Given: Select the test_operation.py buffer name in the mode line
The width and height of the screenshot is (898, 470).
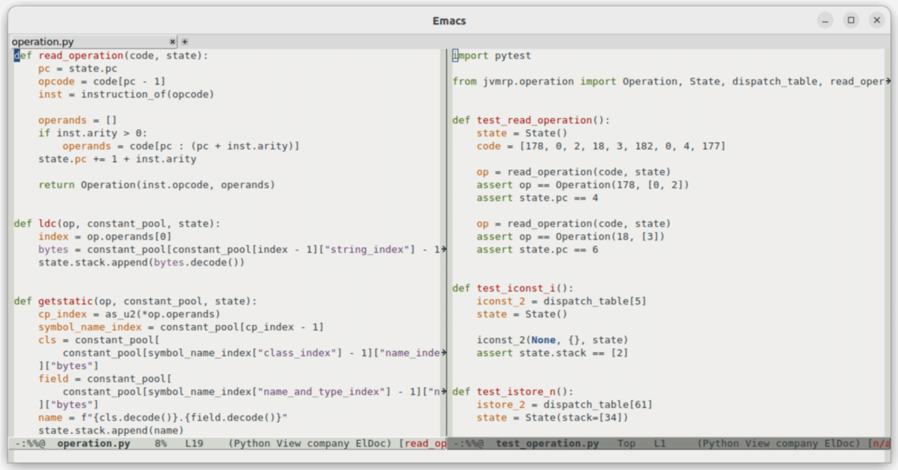Looking at the screenshot, I should pyautogui.click(x=547, y=443).
